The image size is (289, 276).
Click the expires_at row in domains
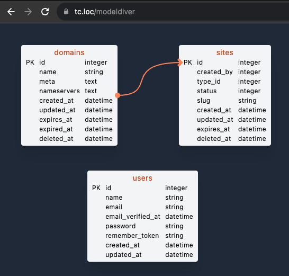[69, 120]
